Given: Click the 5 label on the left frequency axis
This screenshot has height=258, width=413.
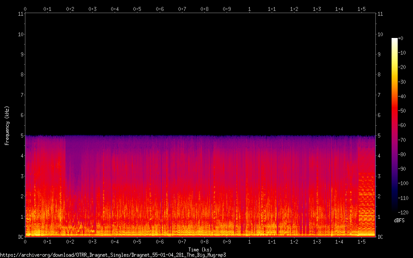Looking at the screenshot, I should click(22, 136).
